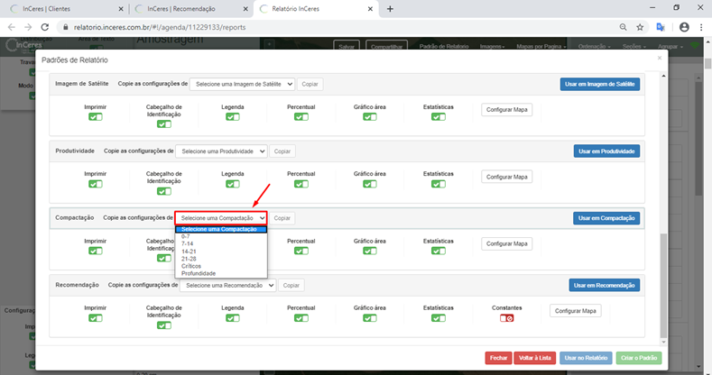Choose the 14-21 option in Compactação list
Viewport: 712px width, 375px height.
[221, 252]
